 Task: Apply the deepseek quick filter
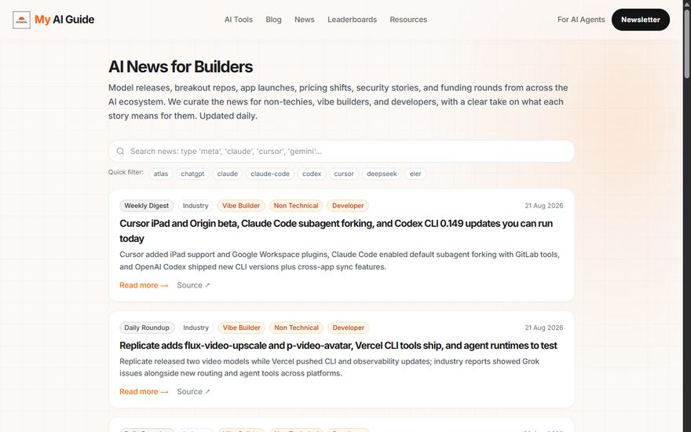(382, 174)
